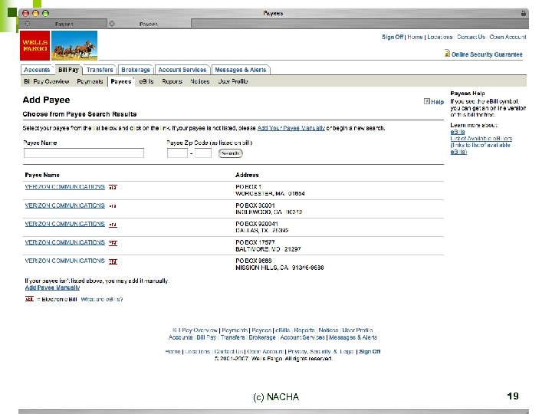Click the Payee Name column header
This screenshot has height=414, width=552.
click(42, 175)
